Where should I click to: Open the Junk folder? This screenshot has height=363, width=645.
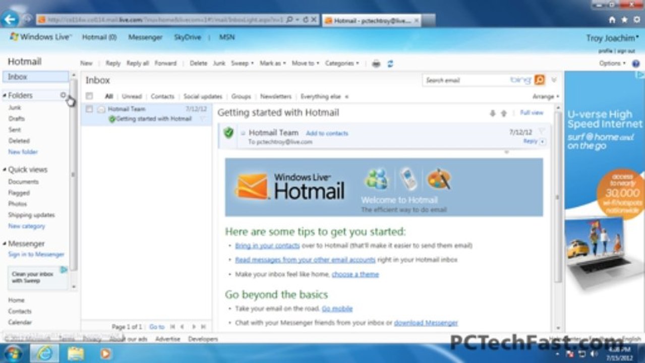tap(15, 107)
